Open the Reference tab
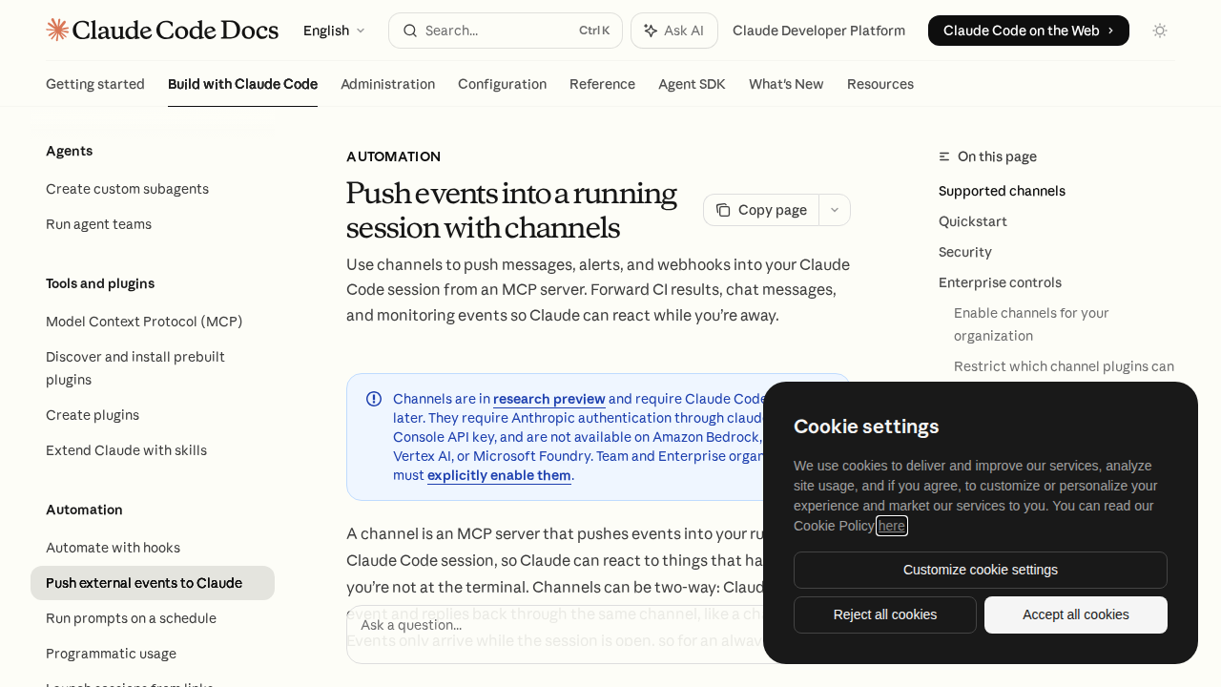The width and height of the screenshot is (1221, 687). pyautogui.click(x=602, y=84)
